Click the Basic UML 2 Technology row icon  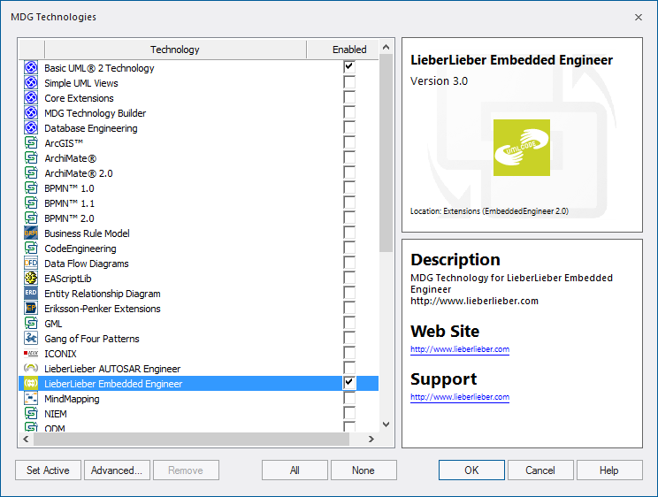[31, 67]
